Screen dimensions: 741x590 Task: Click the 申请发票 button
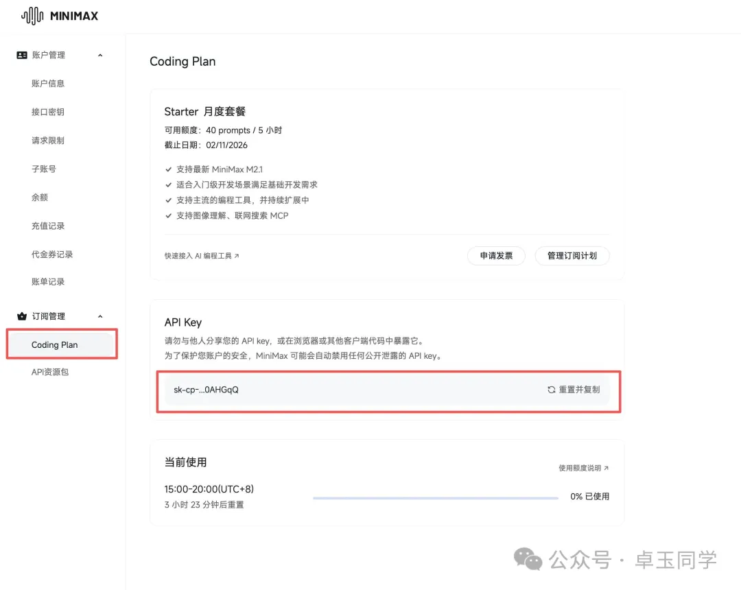pyautogui.click(x=496, y=256)
